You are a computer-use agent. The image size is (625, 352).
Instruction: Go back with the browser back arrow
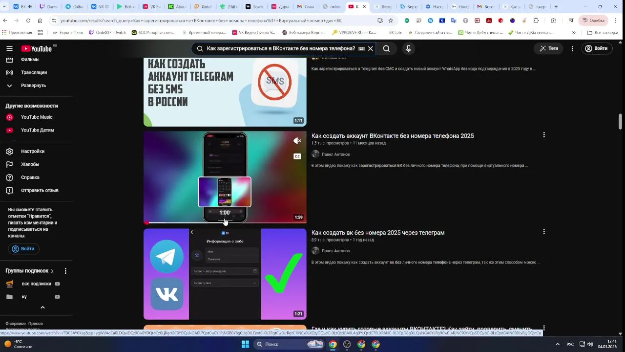[x=5, y=21]
